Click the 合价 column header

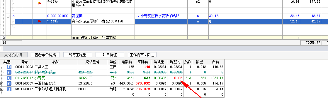point(216,62)
